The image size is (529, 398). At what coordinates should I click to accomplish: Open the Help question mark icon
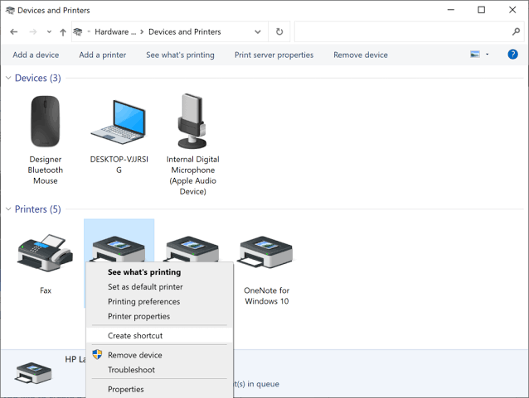click(512, 55)
